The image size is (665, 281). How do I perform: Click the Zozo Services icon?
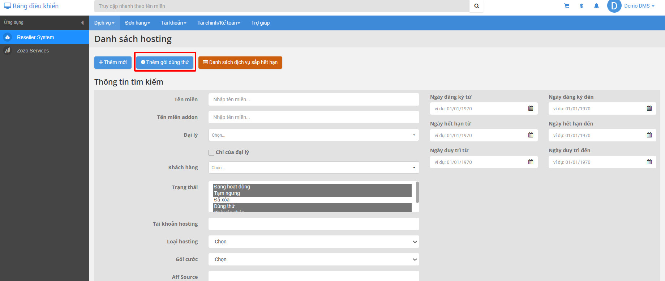8,51
